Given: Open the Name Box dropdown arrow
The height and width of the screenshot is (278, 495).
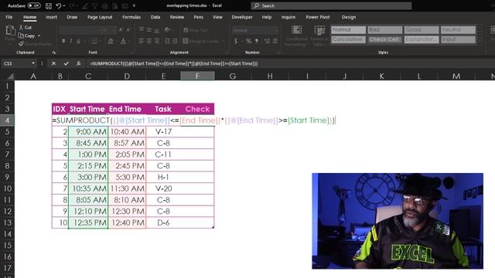Looking at the screenshot, I should click(x=33, y=63).
